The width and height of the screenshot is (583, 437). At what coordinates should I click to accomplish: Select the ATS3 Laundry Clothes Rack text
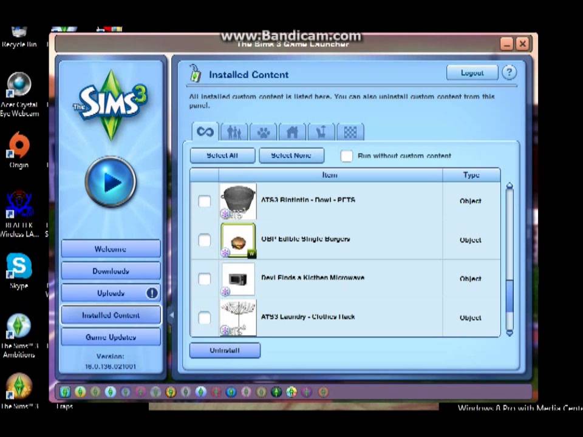coord(308,317)
